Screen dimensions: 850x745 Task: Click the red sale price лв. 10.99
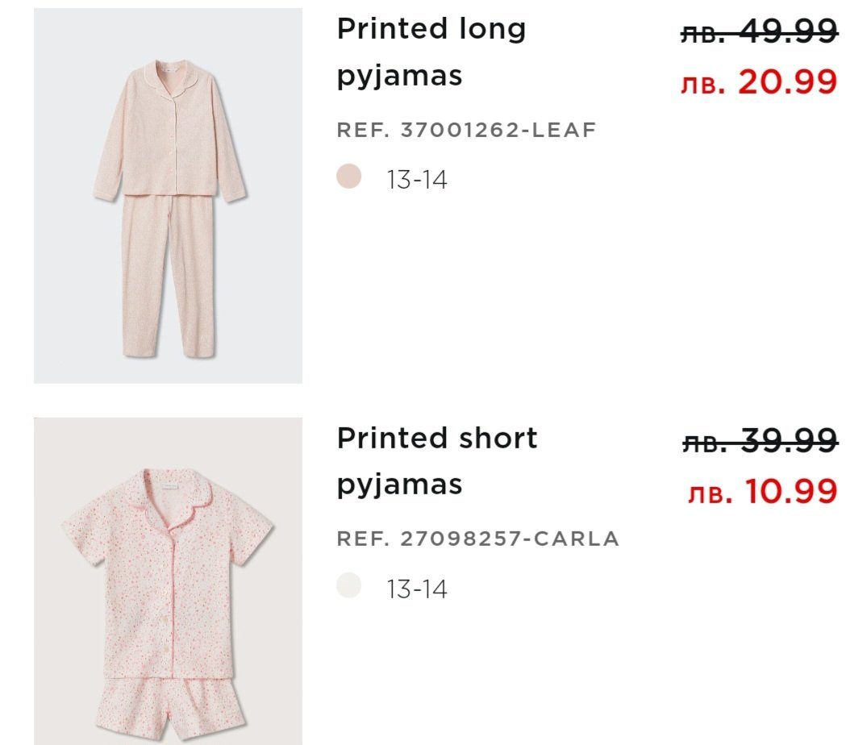coord(762,490)
